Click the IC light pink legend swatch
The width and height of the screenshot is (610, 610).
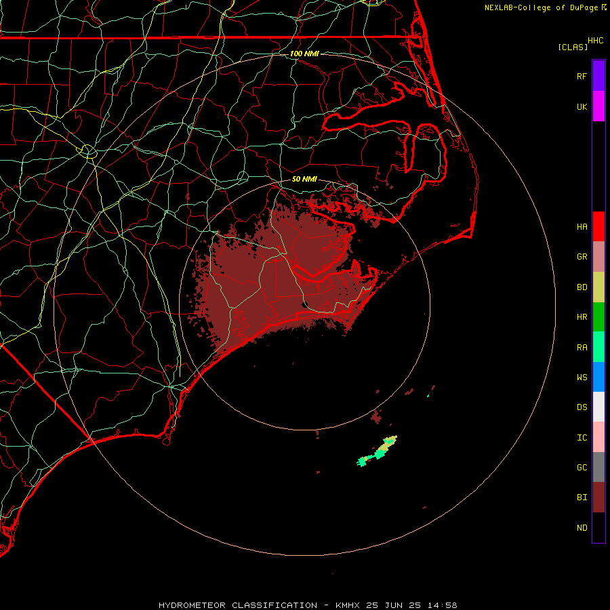click(598, 437)
